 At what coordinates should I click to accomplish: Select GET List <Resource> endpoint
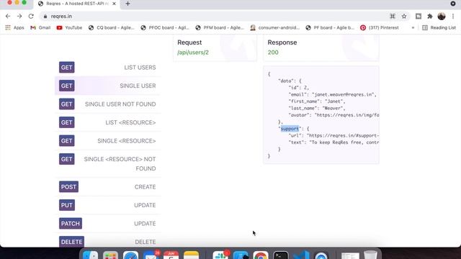pos(107,122)
